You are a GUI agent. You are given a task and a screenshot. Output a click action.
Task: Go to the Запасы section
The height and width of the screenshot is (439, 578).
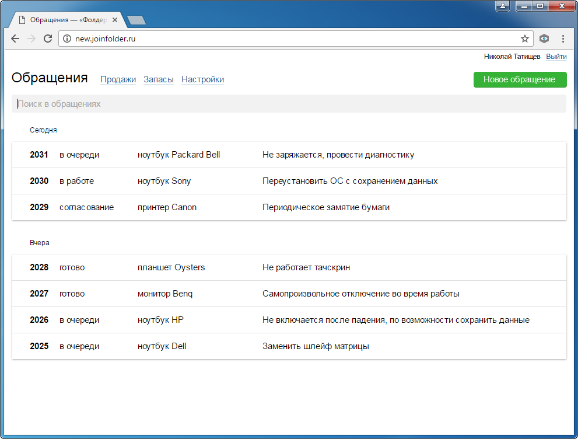pos(159,79)
